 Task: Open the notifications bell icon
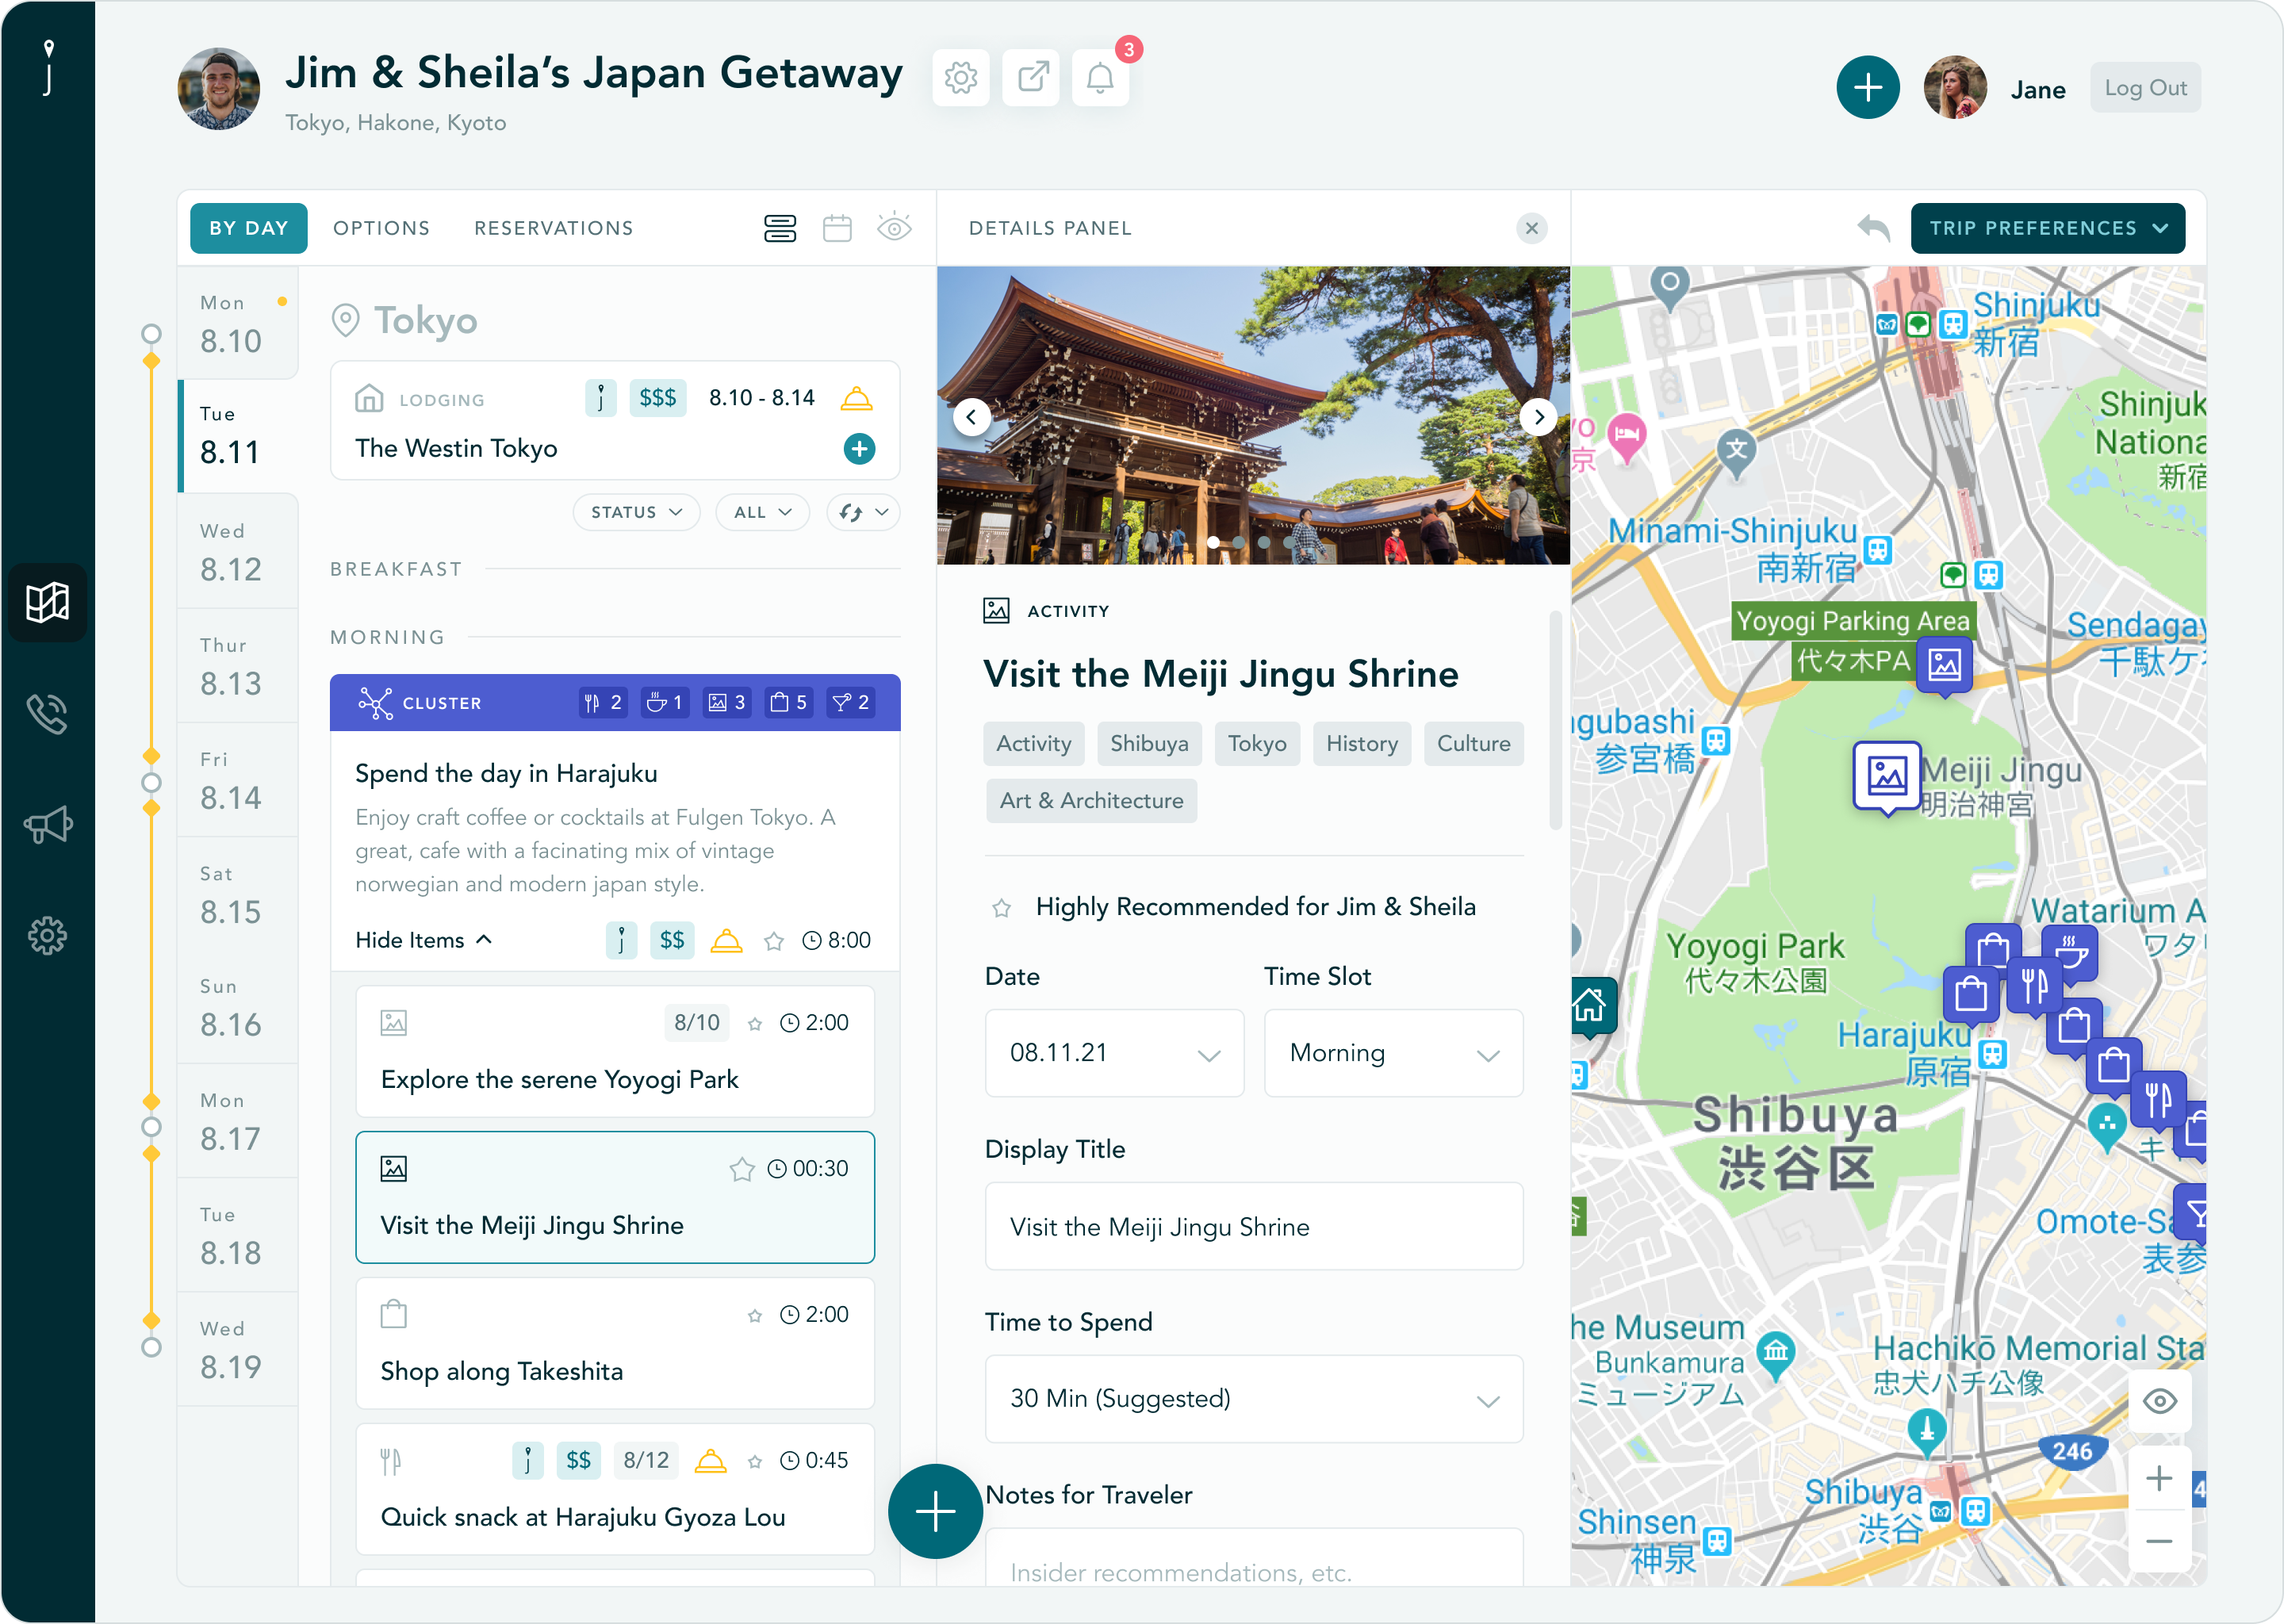[x=1100, y=78]
